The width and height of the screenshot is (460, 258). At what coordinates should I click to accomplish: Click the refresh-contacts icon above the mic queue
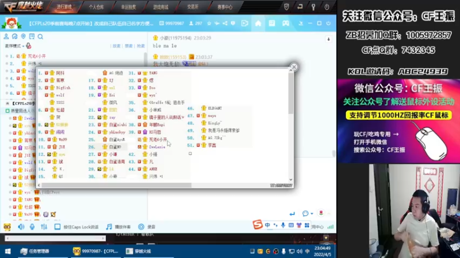(x=15, y=36)
